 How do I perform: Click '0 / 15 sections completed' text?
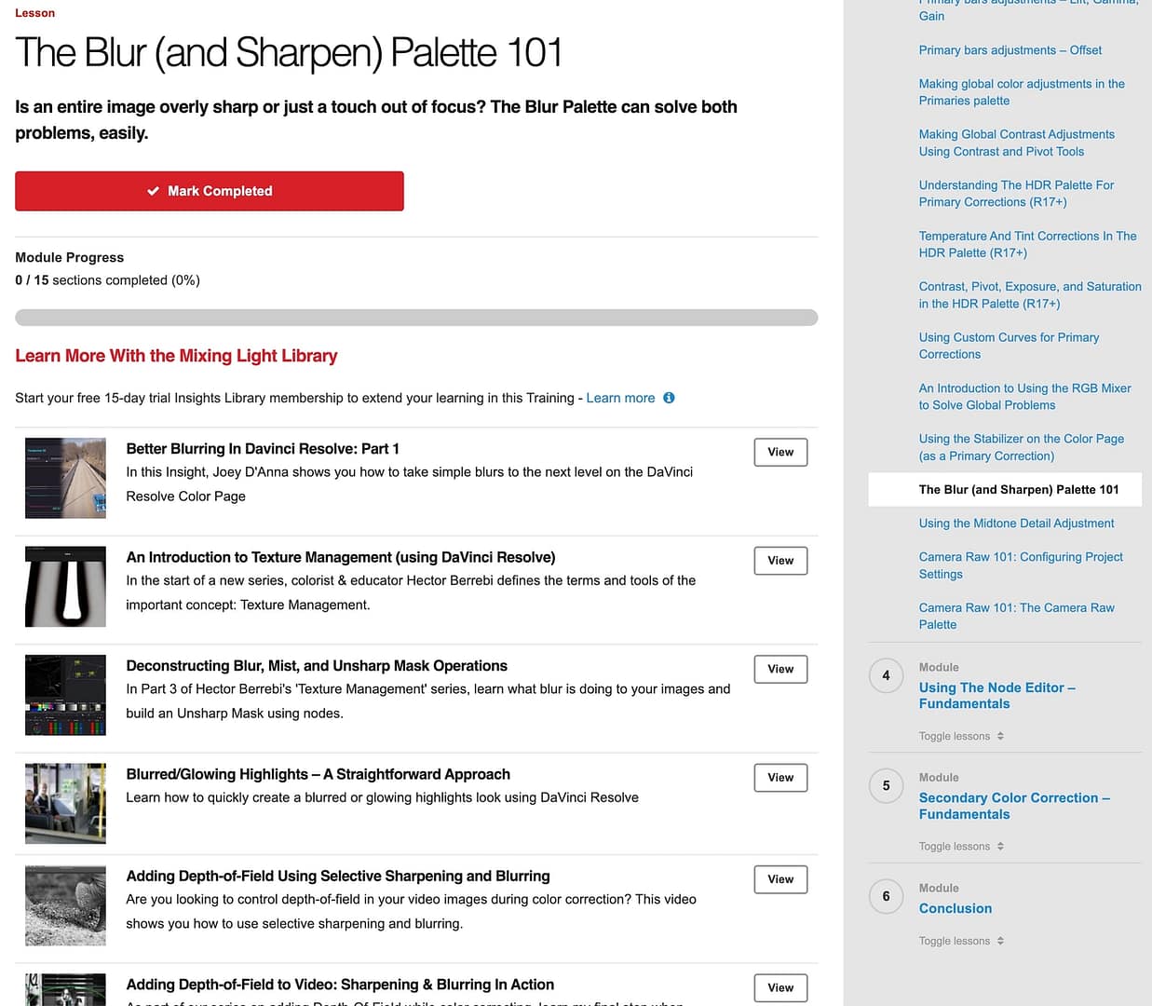click(x=107, y=280)
